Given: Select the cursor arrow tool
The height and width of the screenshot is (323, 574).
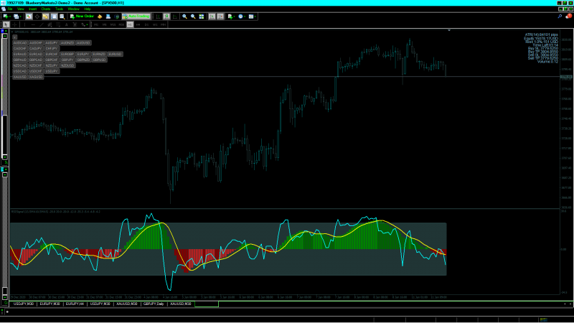Looking at the screenshot, I should pyautogui.click(x=6, y=24).
